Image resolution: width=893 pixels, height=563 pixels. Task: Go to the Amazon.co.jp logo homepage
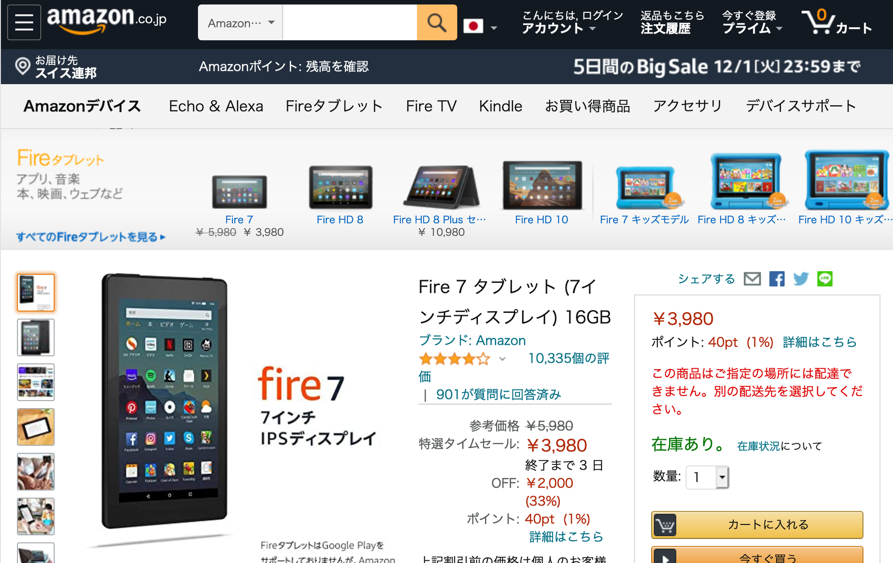coord(107,21)
